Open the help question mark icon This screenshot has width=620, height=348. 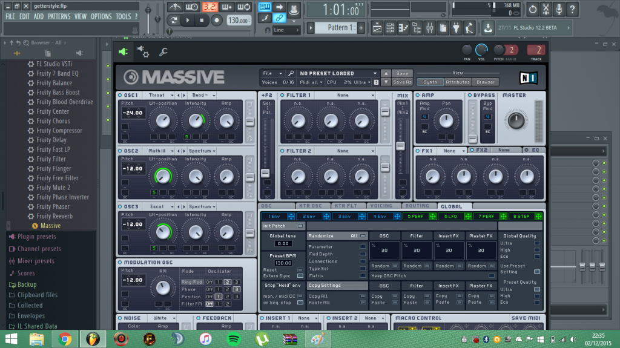pos(572,8)
